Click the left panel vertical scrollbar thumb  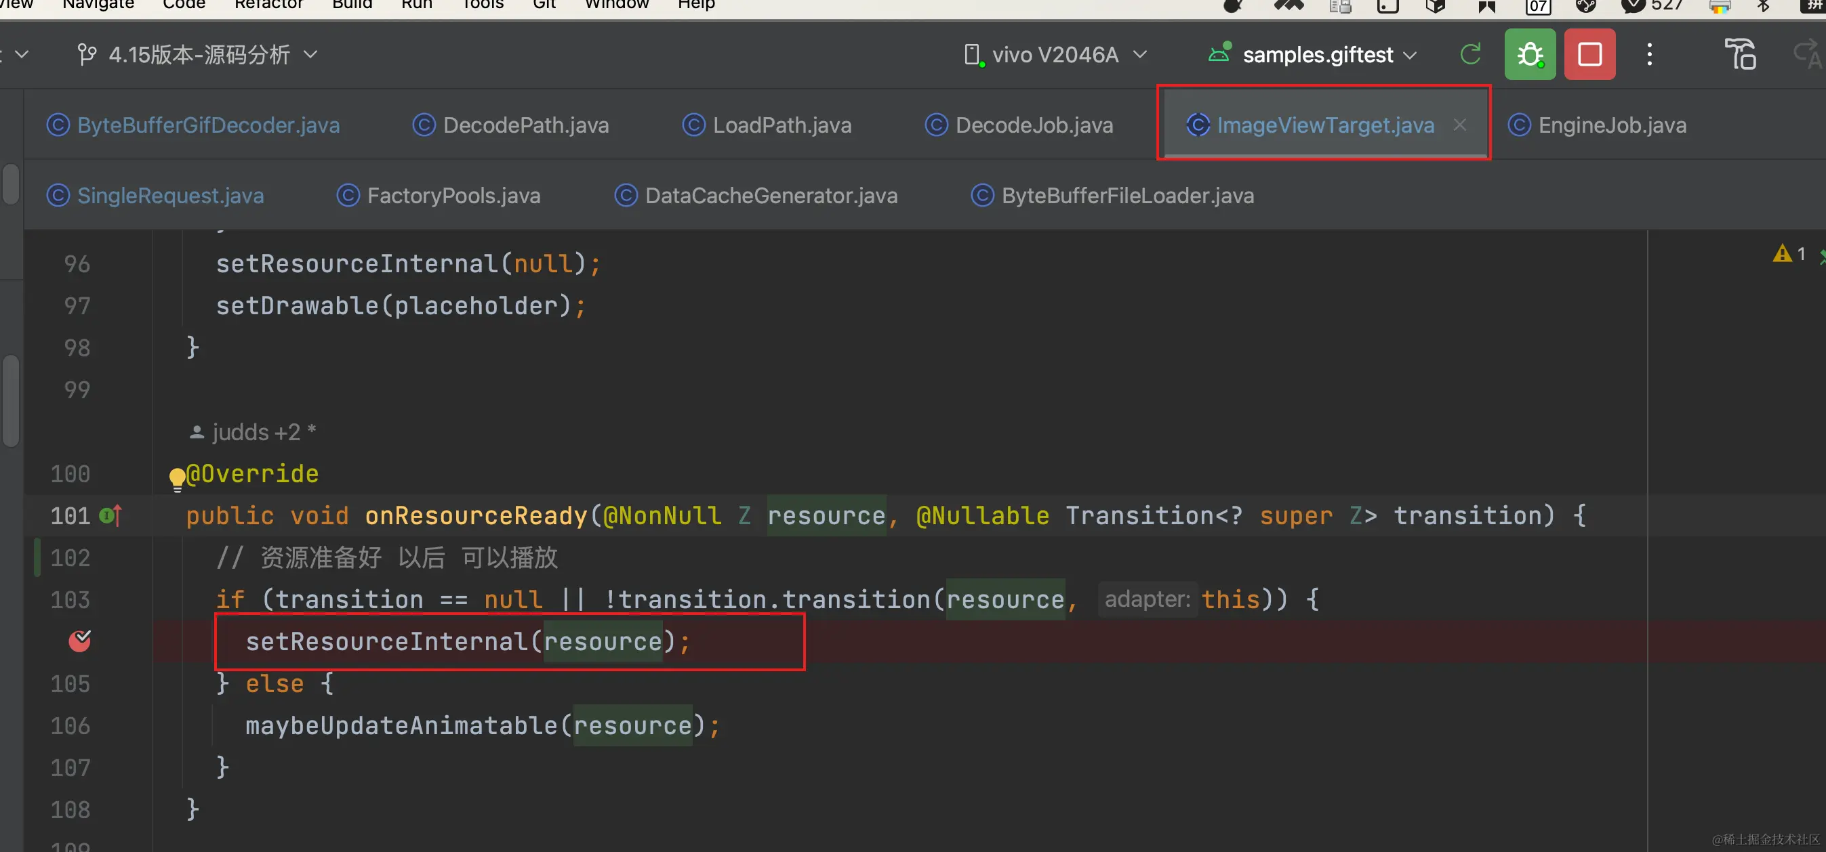[11, 400]
